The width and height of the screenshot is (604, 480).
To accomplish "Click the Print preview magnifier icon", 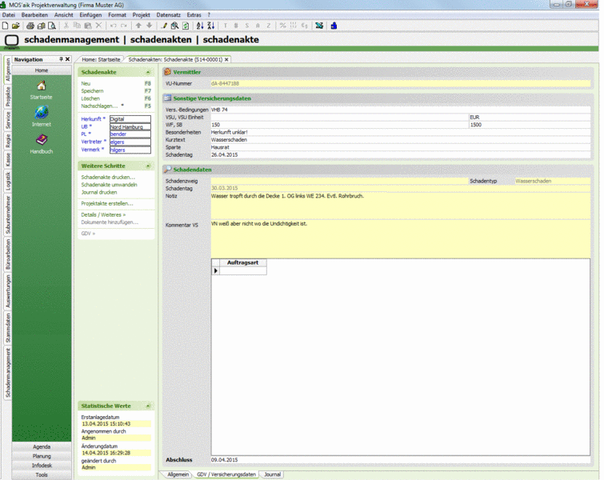I will pos(52,26).
